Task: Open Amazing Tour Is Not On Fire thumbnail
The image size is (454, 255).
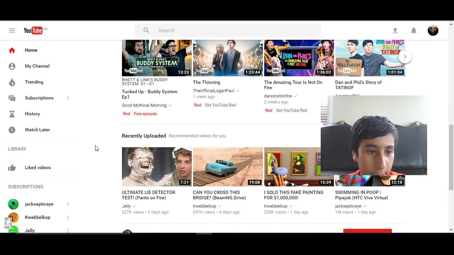Action: 299,58
